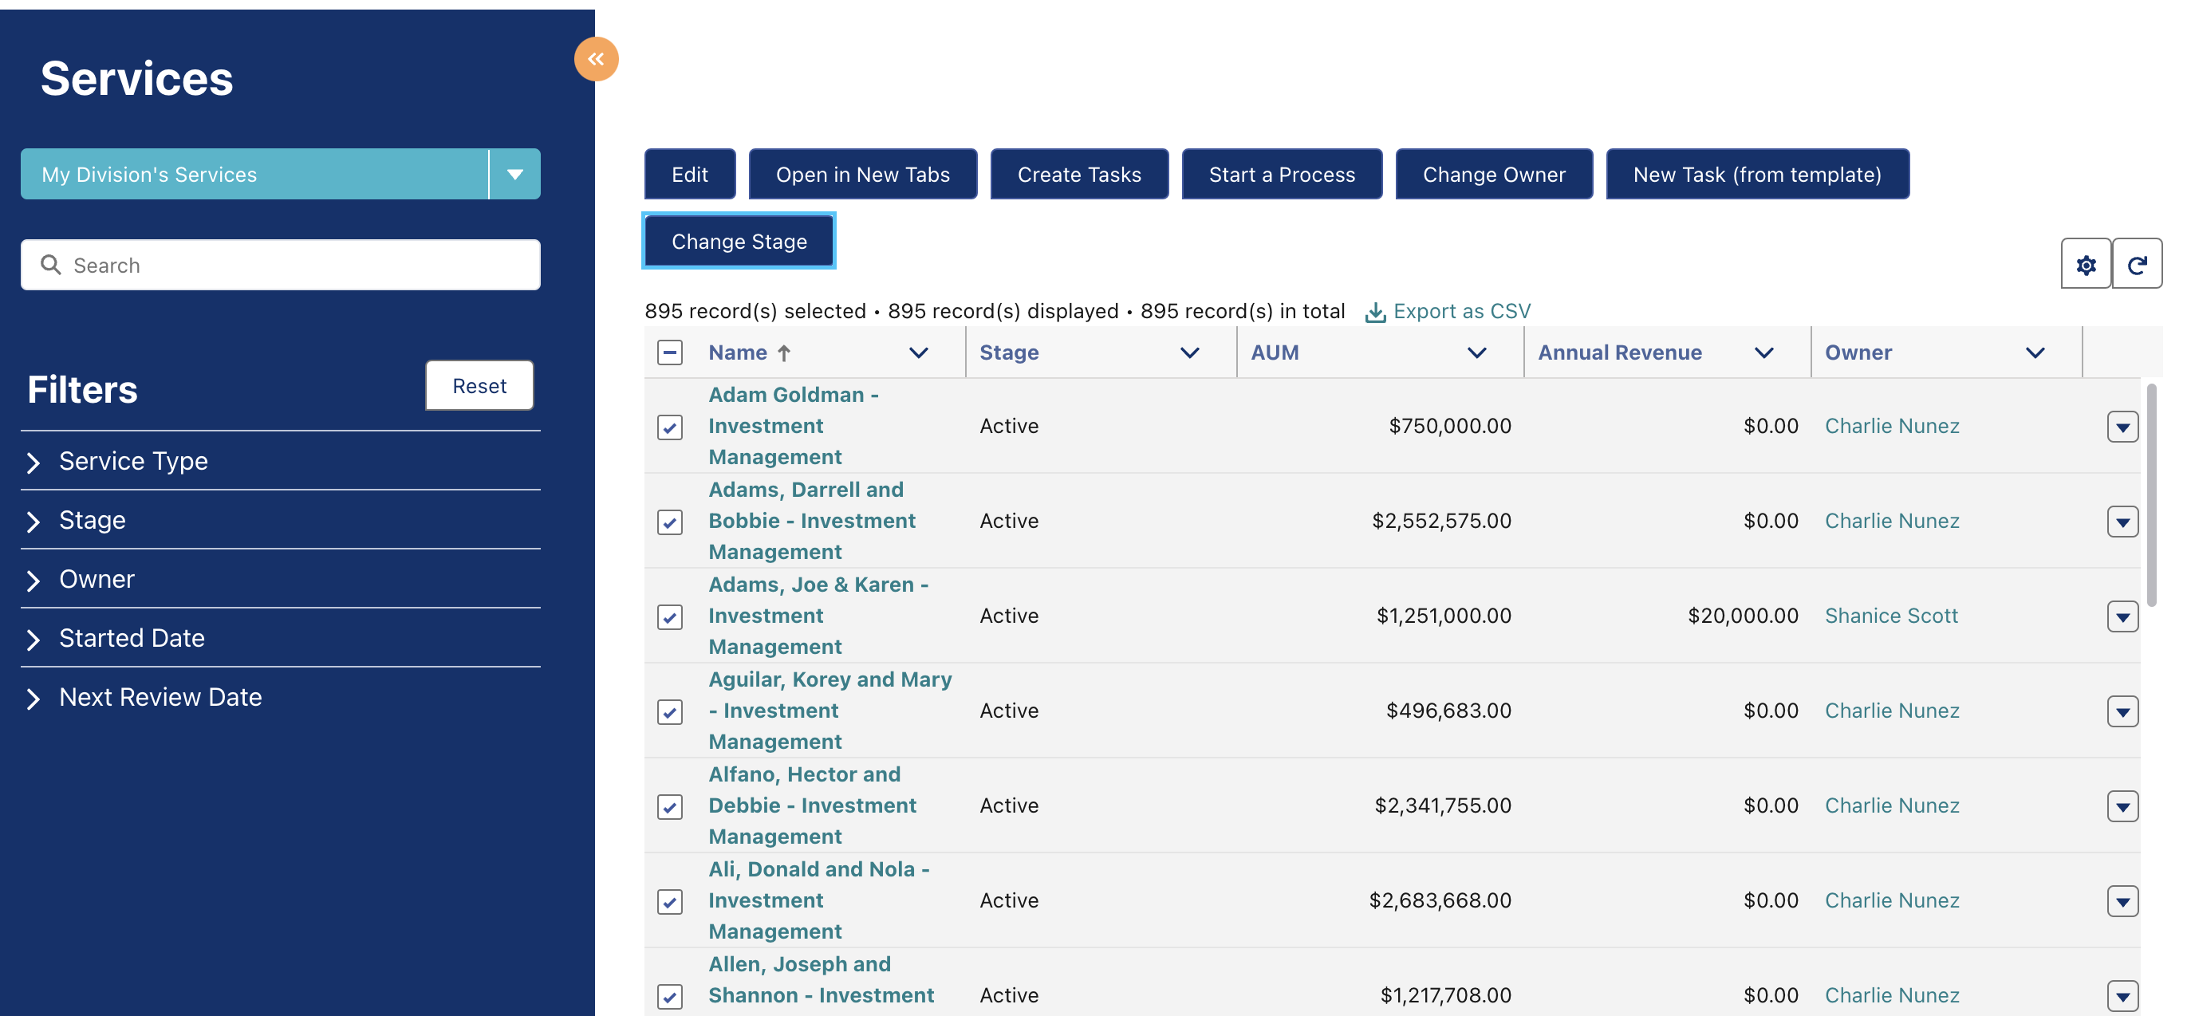The width and height of the screenshot is (2191, 1016).
Task: Click Open in New Tabs
Action: point(862,175)
